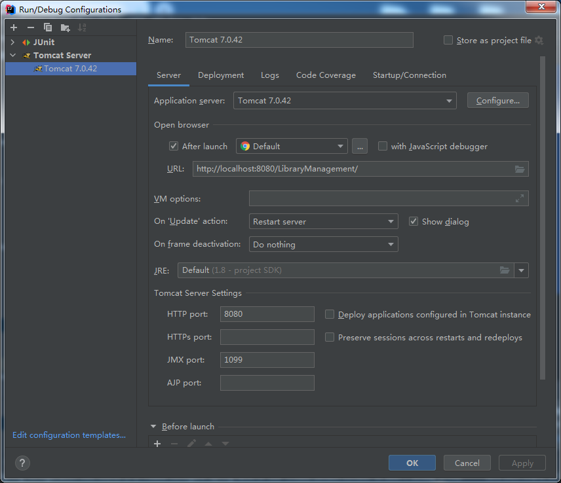Open browser list via ellipsis button
Screen dimensions: 561x483
[x=360, y=146]
